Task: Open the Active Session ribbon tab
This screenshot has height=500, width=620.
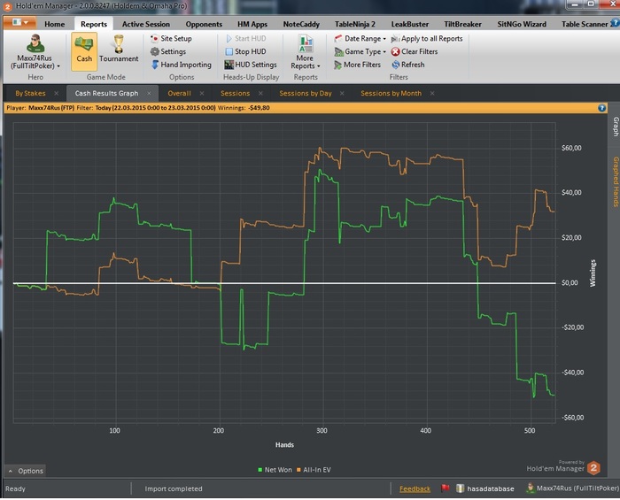Action: pos(146,24)
